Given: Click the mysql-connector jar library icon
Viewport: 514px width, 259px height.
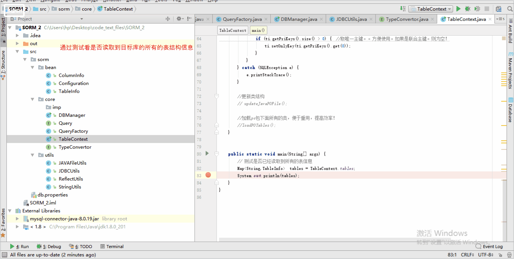Looking at the screenshot, I should (x=26, y=219).
